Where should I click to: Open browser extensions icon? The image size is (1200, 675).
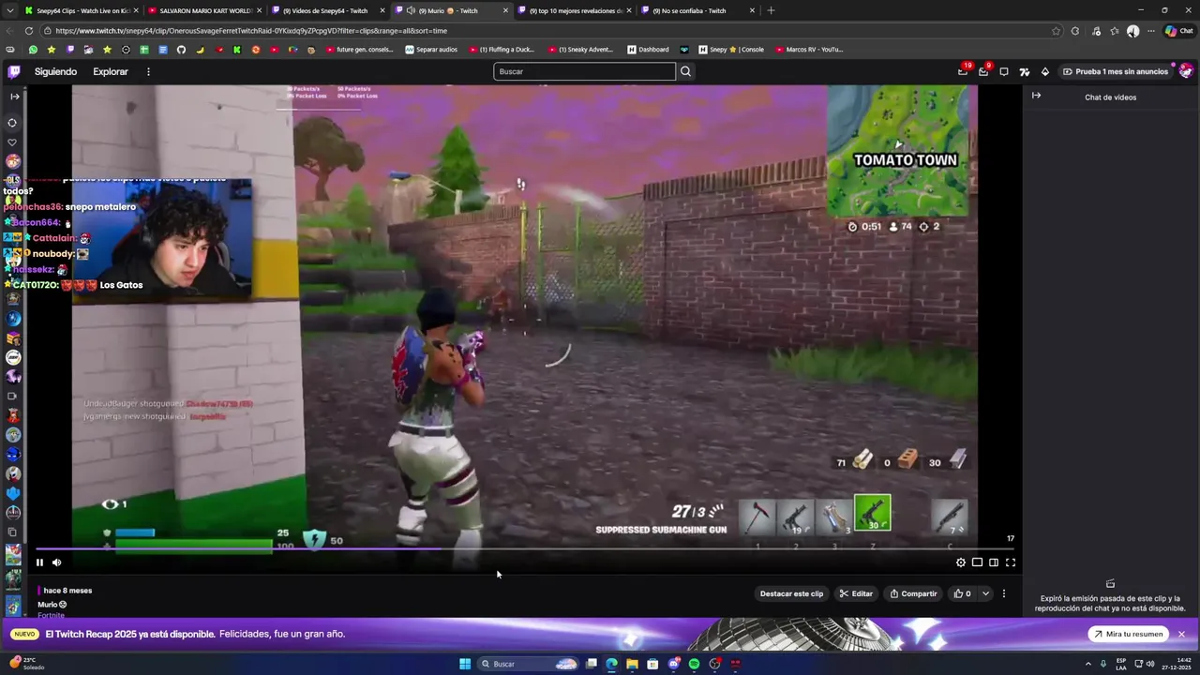click(1075, 31)
